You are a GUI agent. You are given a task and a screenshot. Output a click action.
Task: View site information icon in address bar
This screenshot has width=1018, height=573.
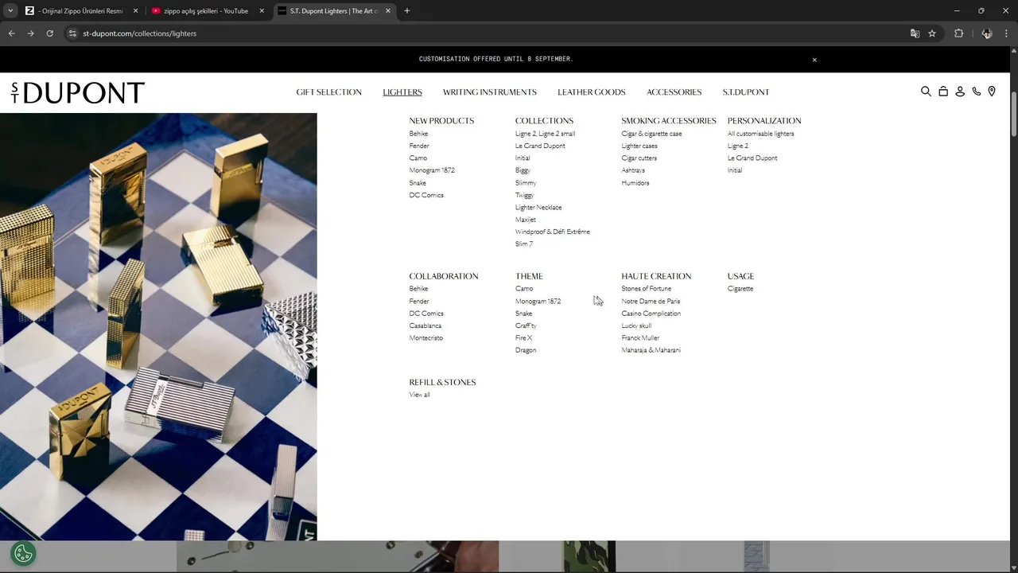pos(72,33)
